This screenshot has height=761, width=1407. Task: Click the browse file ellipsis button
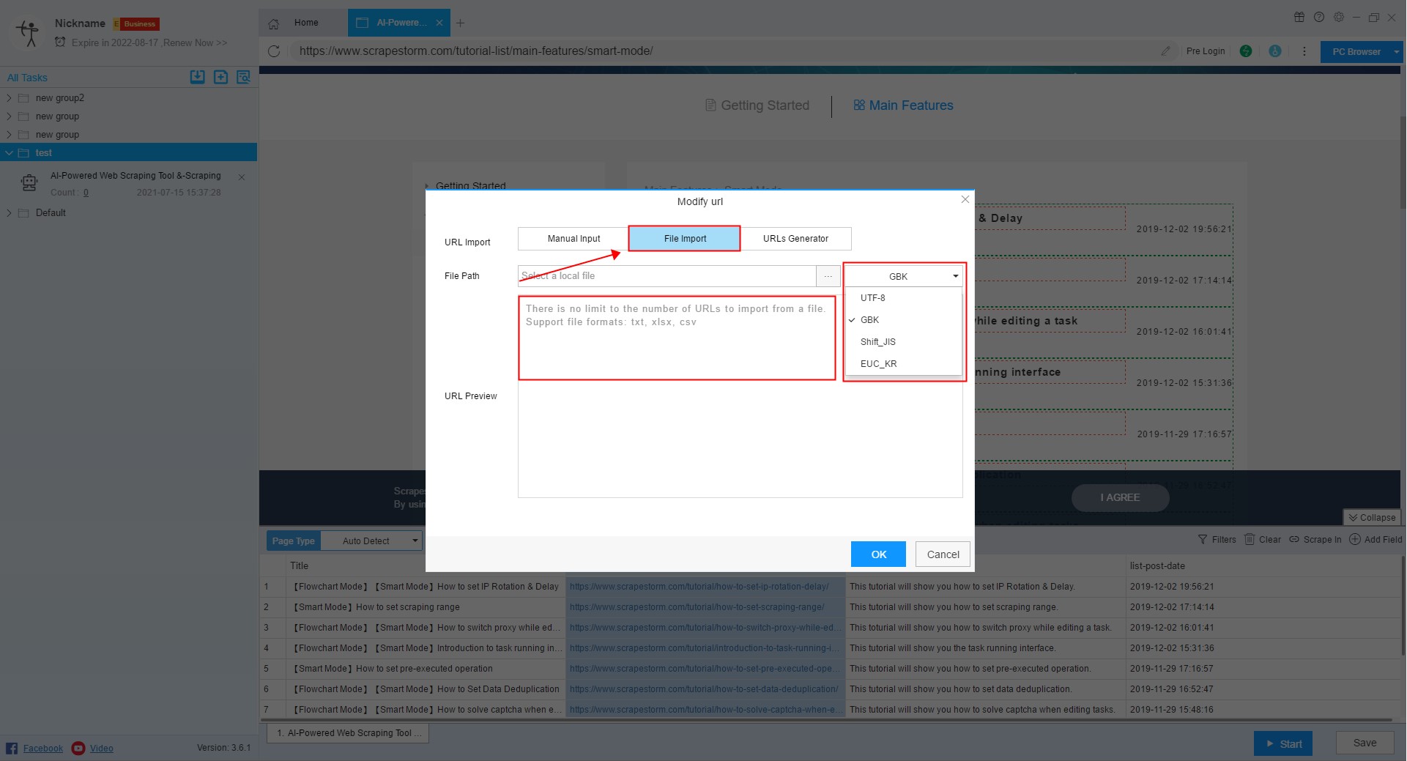tap(828, 276)
